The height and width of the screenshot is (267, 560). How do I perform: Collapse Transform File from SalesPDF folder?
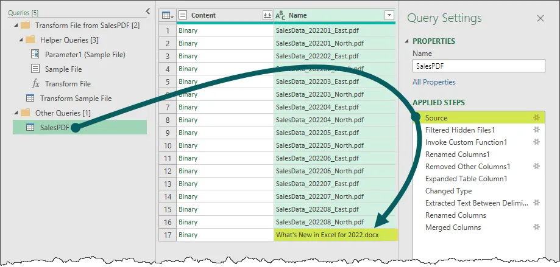tap(14, 26)
